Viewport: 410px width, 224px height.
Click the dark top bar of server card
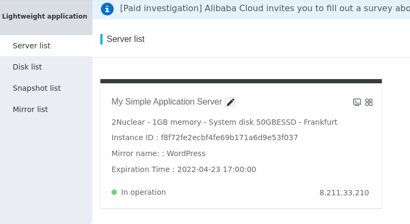pyautogui.click(x=241, y=81)
